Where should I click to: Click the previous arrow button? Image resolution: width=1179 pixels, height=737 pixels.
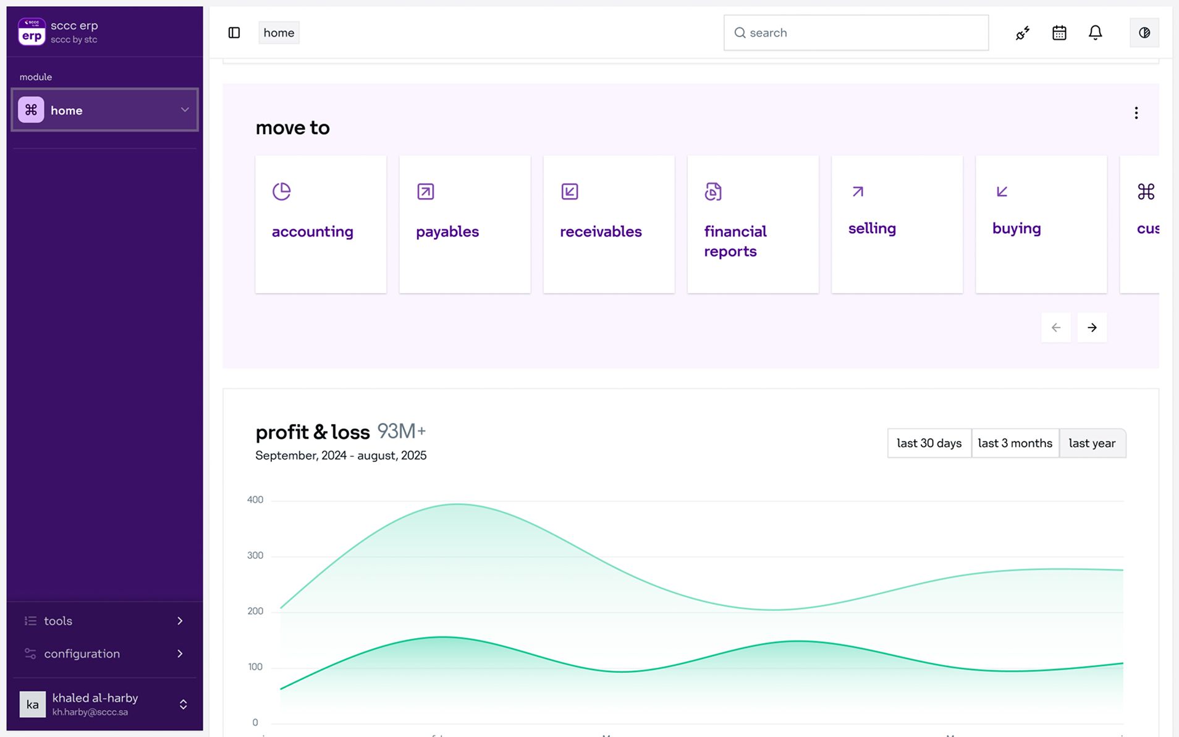(x=1056, y=328)
